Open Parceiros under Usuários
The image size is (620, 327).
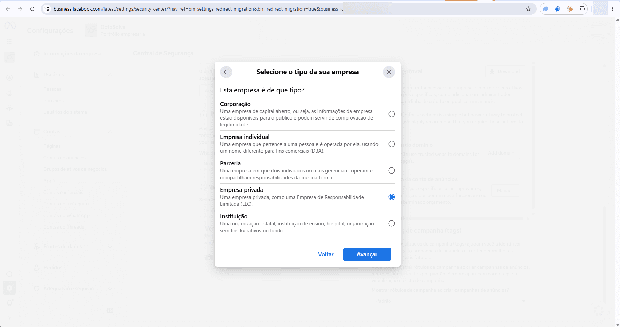point(54,101)
